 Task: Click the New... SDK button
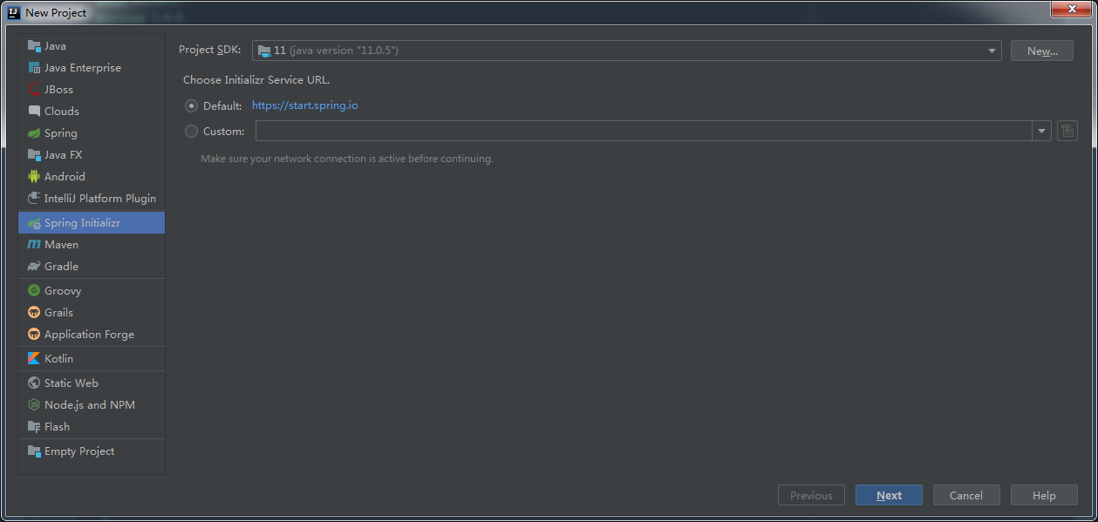pos(1041,51)
